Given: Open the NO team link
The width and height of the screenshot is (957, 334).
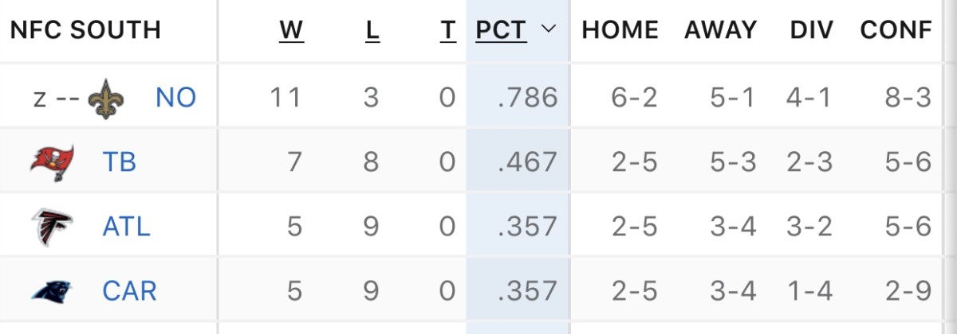Looking at the screenshot, I should click(x=176, y=98).
